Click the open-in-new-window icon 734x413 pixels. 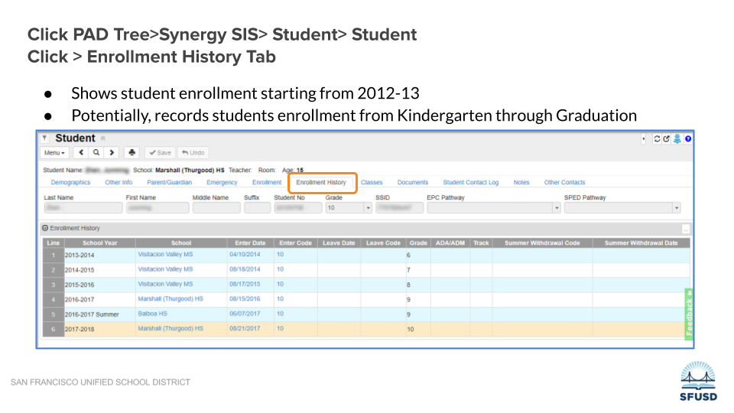click(667, 138)
